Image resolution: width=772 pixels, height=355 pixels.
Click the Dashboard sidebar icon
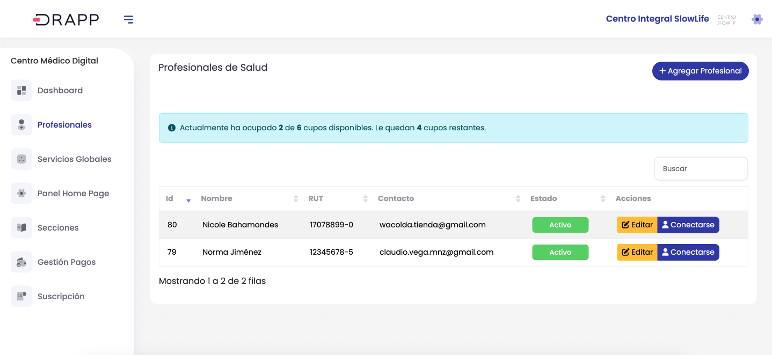(x=21, y=91)
